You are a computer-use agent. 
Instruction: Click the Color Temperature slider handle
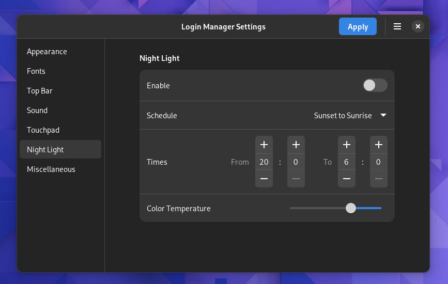tap(351, 208)
